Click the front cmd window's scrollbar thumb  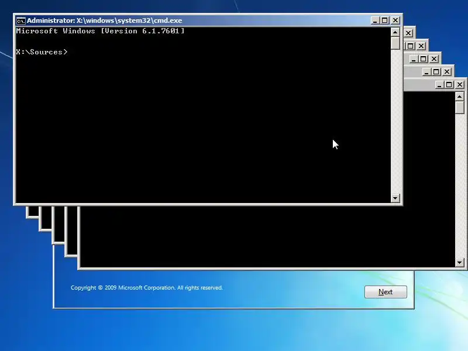point(395,43)
